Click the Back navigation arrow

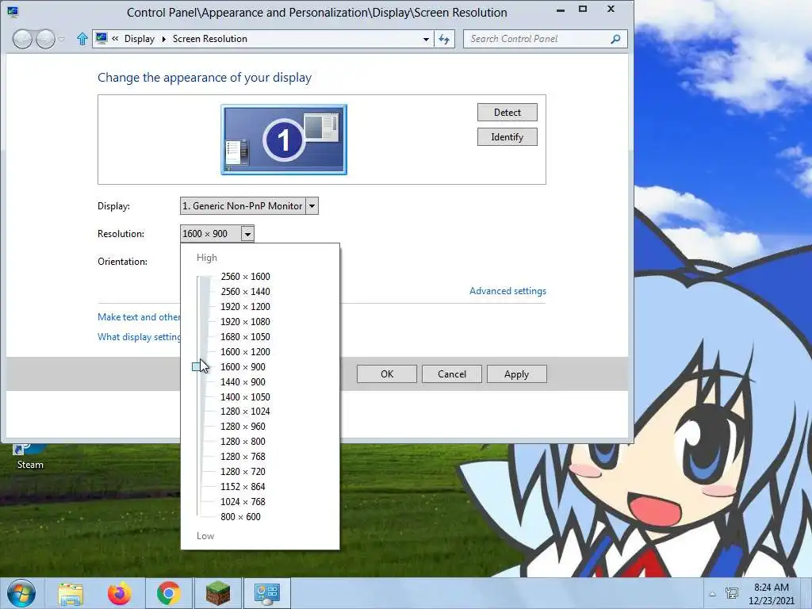(22, 39)
